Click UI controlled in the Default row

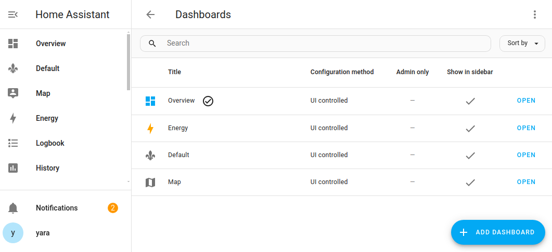click(329, 155)
